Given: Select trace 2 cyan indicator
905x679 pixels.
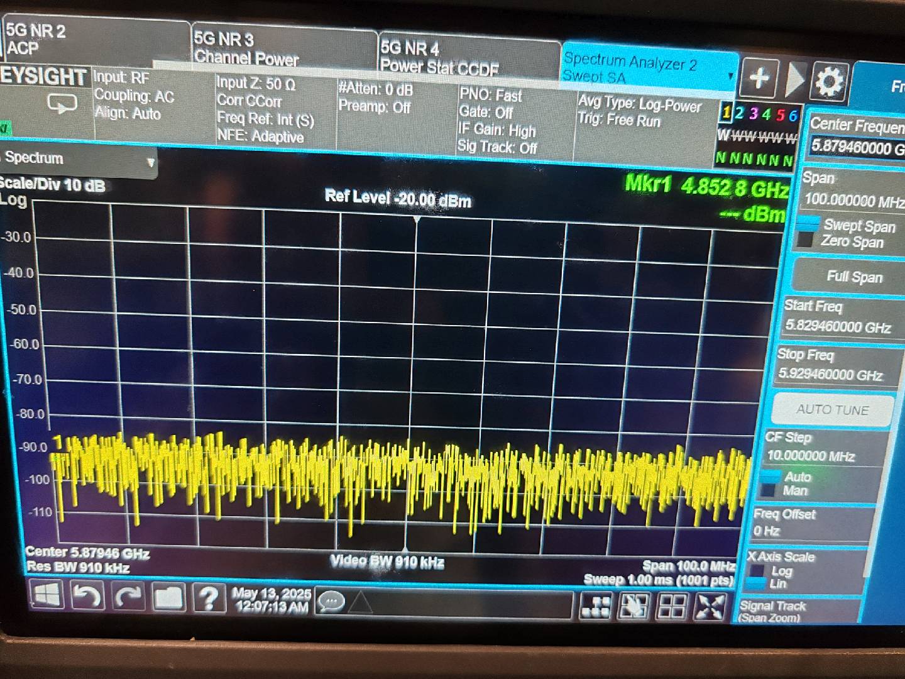Looking at the screenshot, I should tap(740, 113).
